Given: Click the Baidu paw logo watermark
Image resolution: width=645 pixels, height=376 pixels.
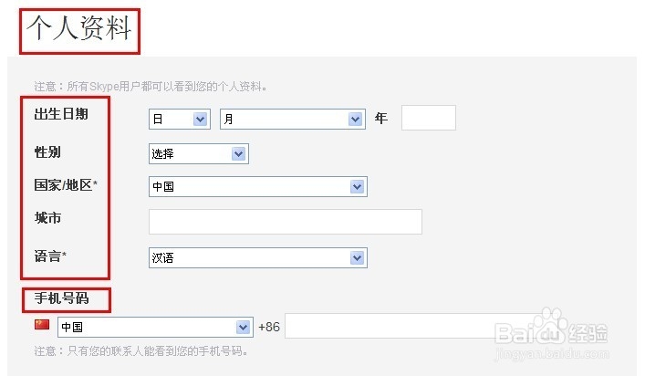Looking at the screenshot, I should 550,326.
